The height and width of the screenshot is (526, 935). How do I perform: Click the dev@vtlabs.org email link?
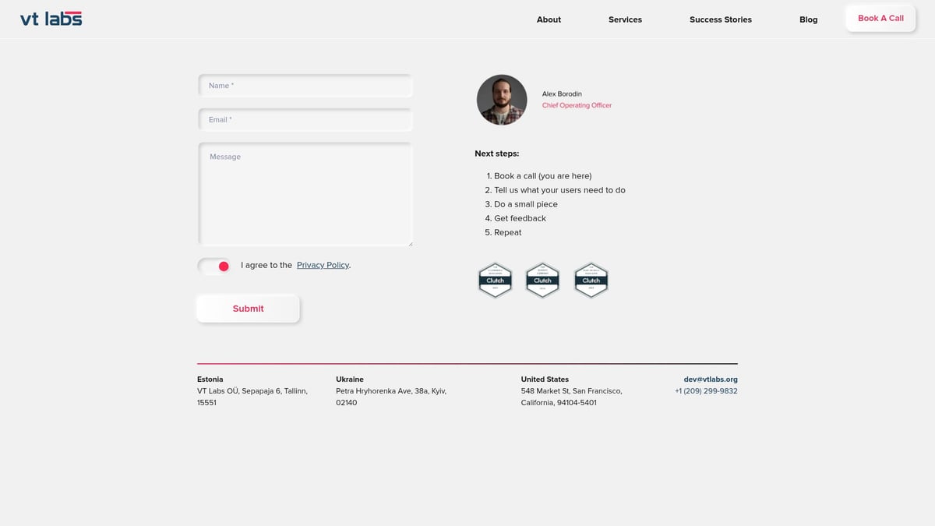(710, 379)
